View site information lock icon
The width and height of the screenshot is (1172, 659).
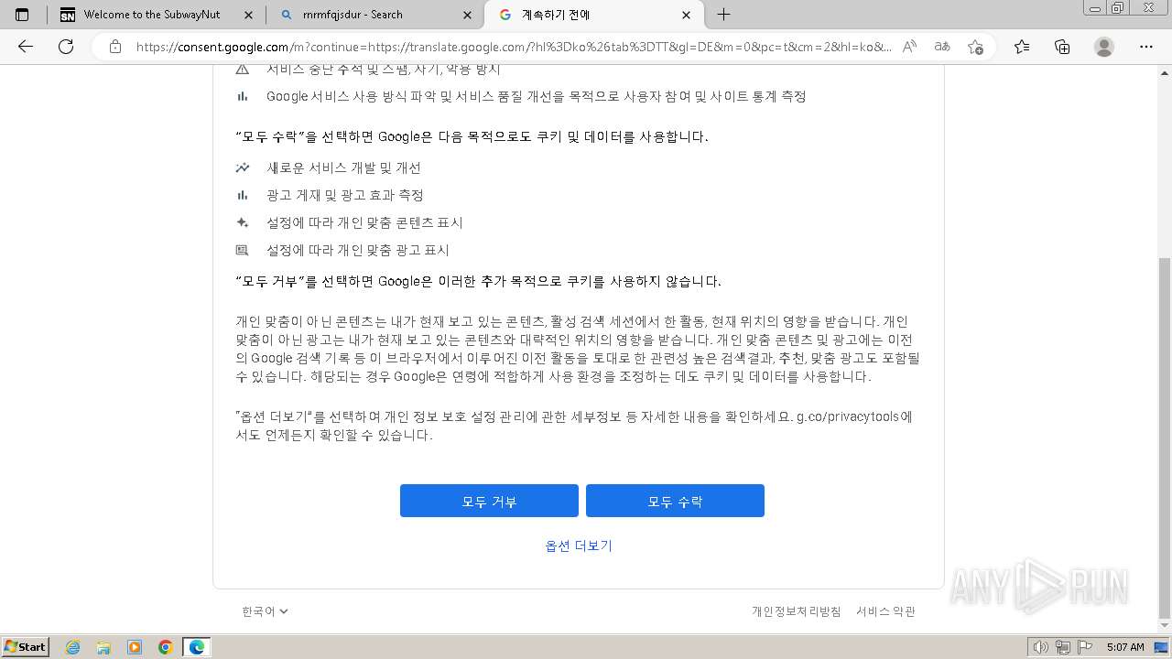[x=115, y=47]
